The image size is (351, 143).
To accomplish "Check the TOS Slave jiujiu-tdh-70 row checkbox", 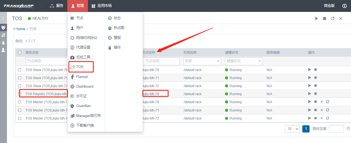I will coord(20,70).
